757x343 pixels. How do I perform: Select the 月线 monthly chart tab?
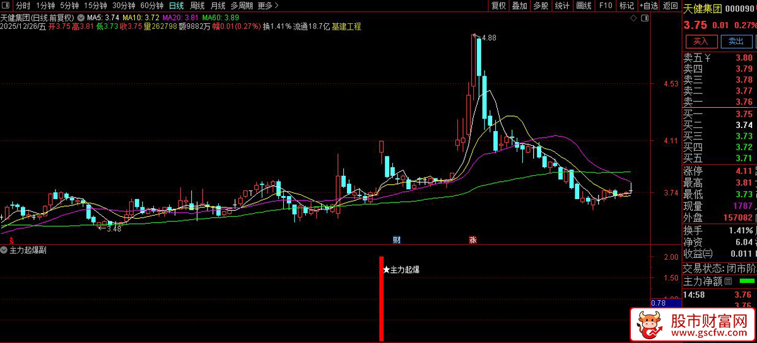218,6
